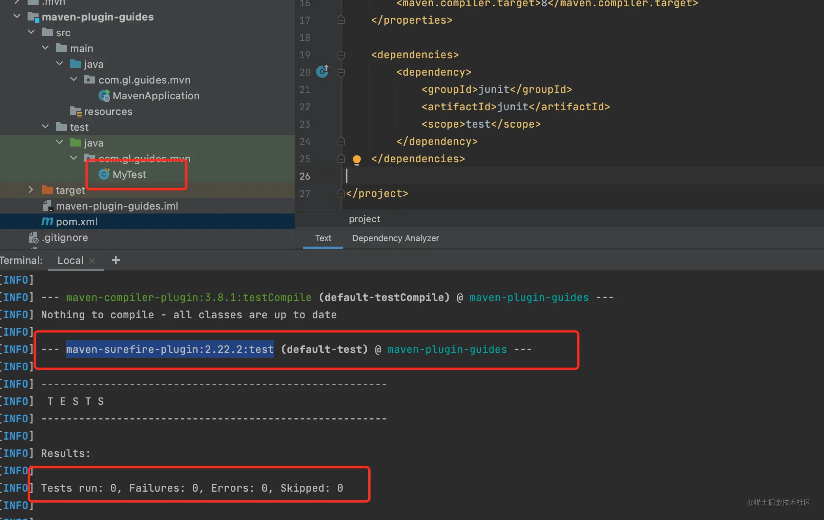Select the Text tab in editor
This screenshot has height=520, width=824.
point(323,238)
